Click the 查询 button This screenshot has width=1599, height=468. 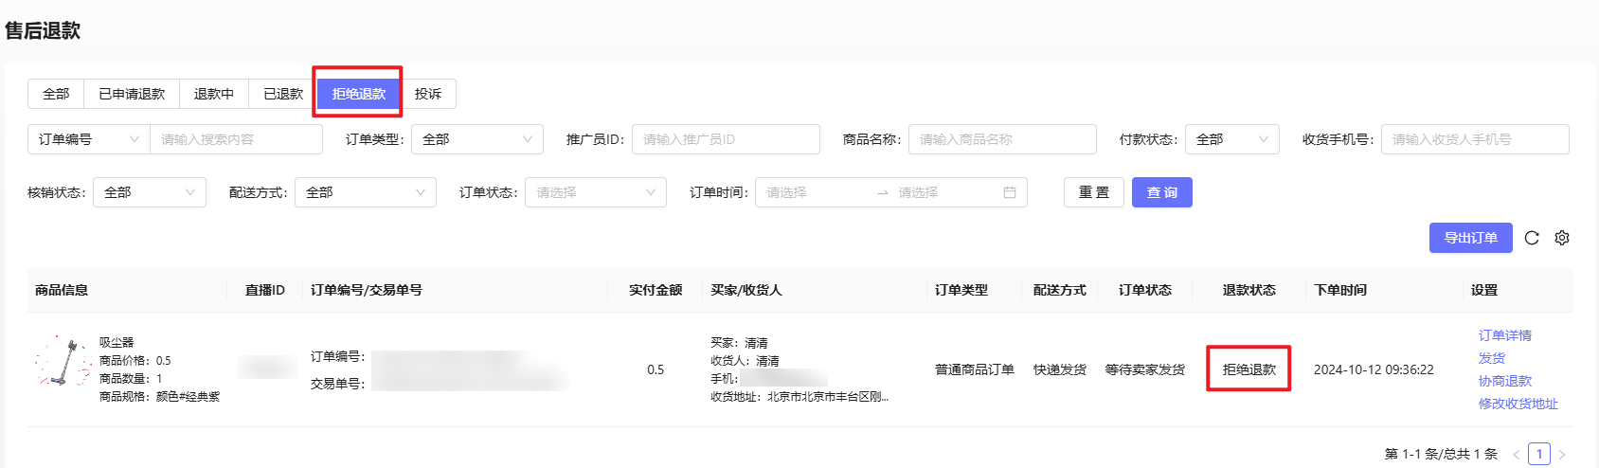pyautogui.click(x=1161, y=192)
